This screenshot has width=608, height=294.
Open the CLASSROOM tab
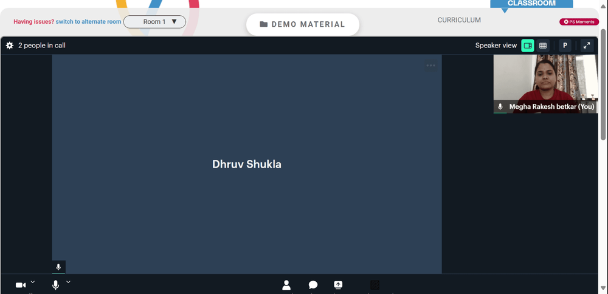(x=531, y=4)
